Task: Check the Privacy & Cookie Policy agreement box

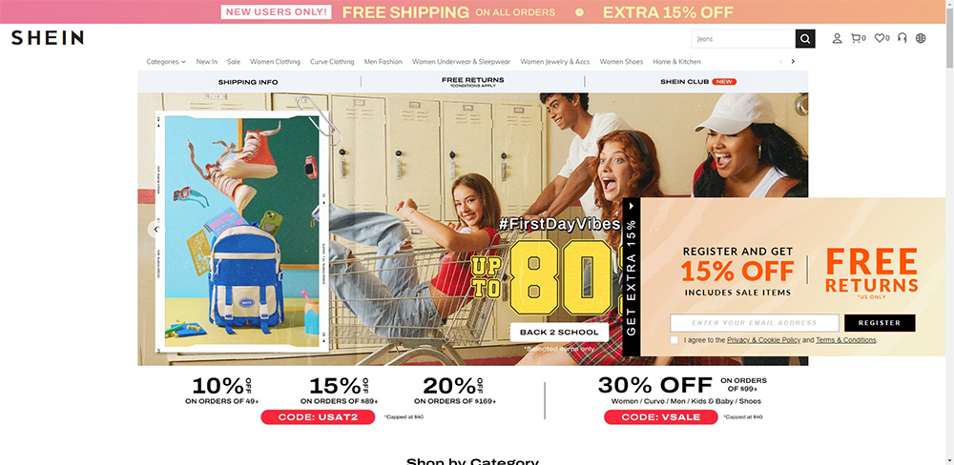Action: (x=674, y=340)
